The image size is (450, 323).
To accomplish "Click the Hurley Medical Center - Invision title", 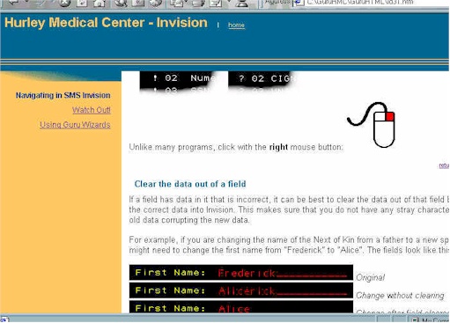I will point(106,23).
